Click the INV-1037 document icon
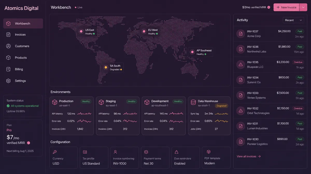 [x=241, y=34]
